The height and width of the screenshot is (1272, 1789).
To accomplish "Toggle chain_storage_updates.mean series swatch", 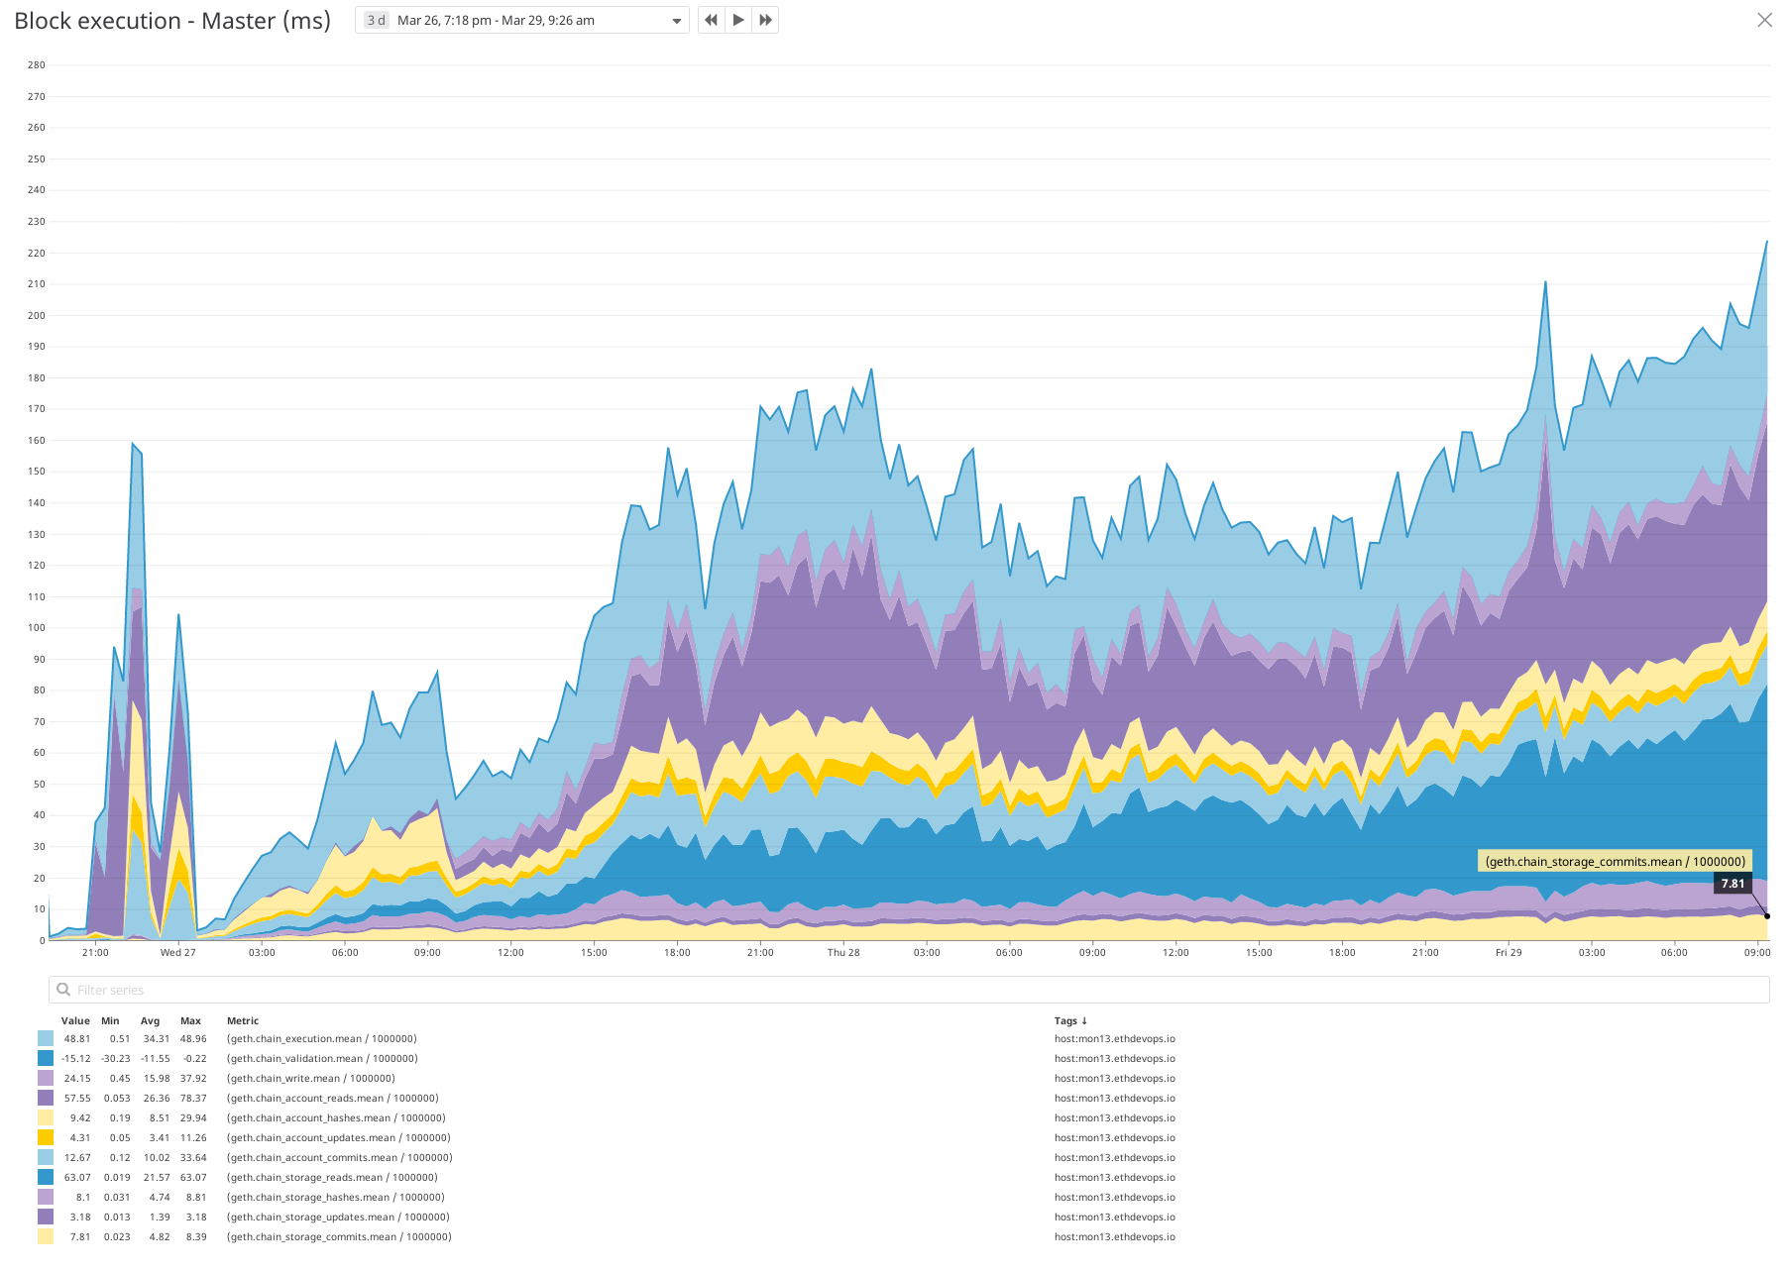I will point(46,1217).
